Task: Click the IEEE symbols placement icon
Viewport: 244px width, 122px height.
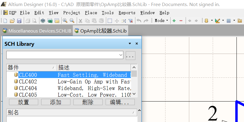Action: 206,21
